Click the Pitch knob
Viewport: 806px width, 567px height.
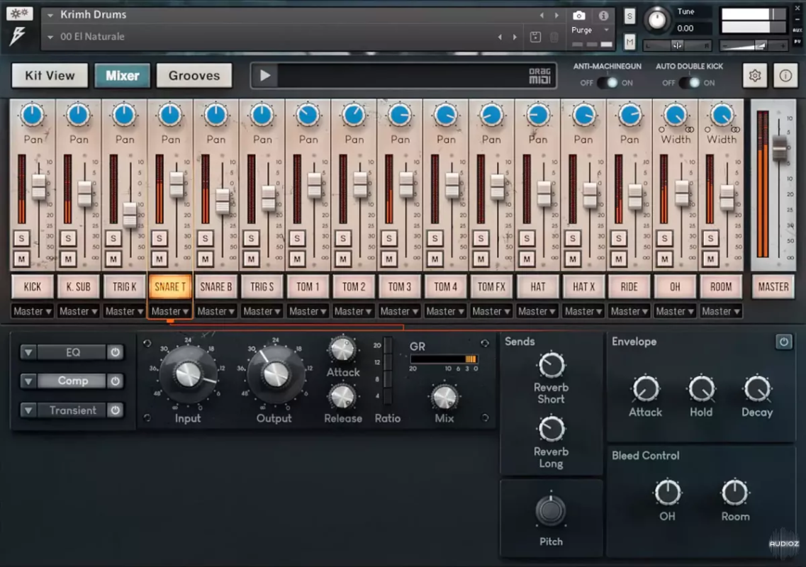coord(551,511)
